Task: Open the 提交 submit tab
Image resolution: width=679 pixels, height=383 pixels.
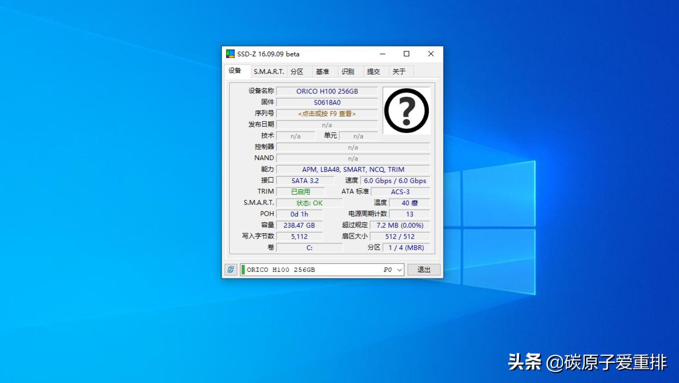Action: [375, 71]
